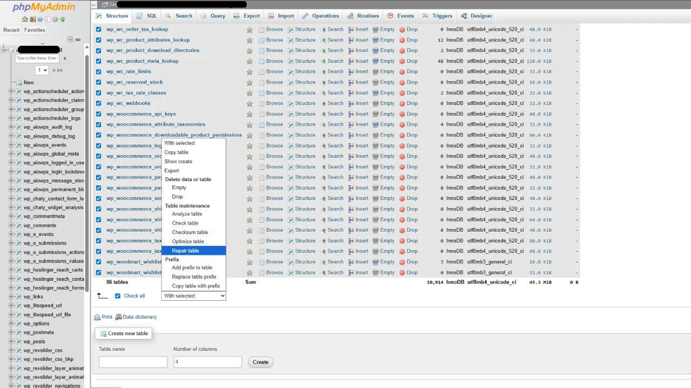Click the Create new table button
The image size is (691, 388).
point(124,334)
